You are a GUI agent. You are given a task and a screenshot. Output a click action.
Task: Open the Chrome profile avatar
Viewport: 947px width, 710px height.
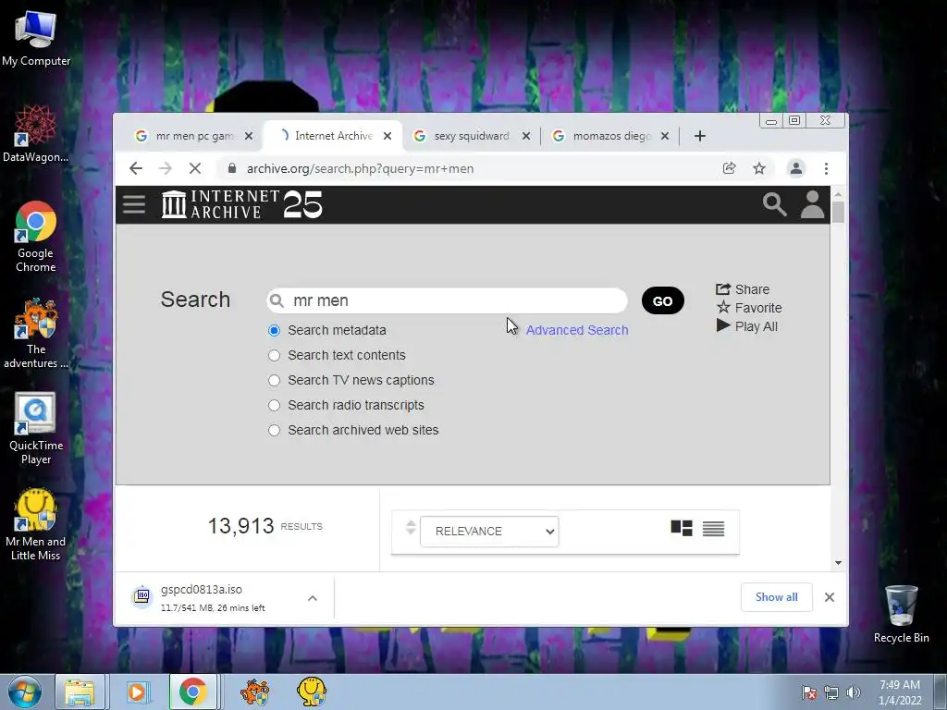click(796, 168)
